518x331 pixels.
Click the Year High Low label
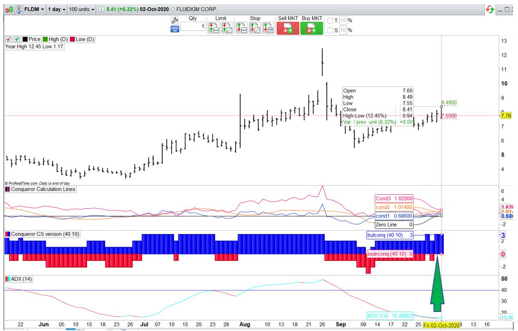click(34, 47)
